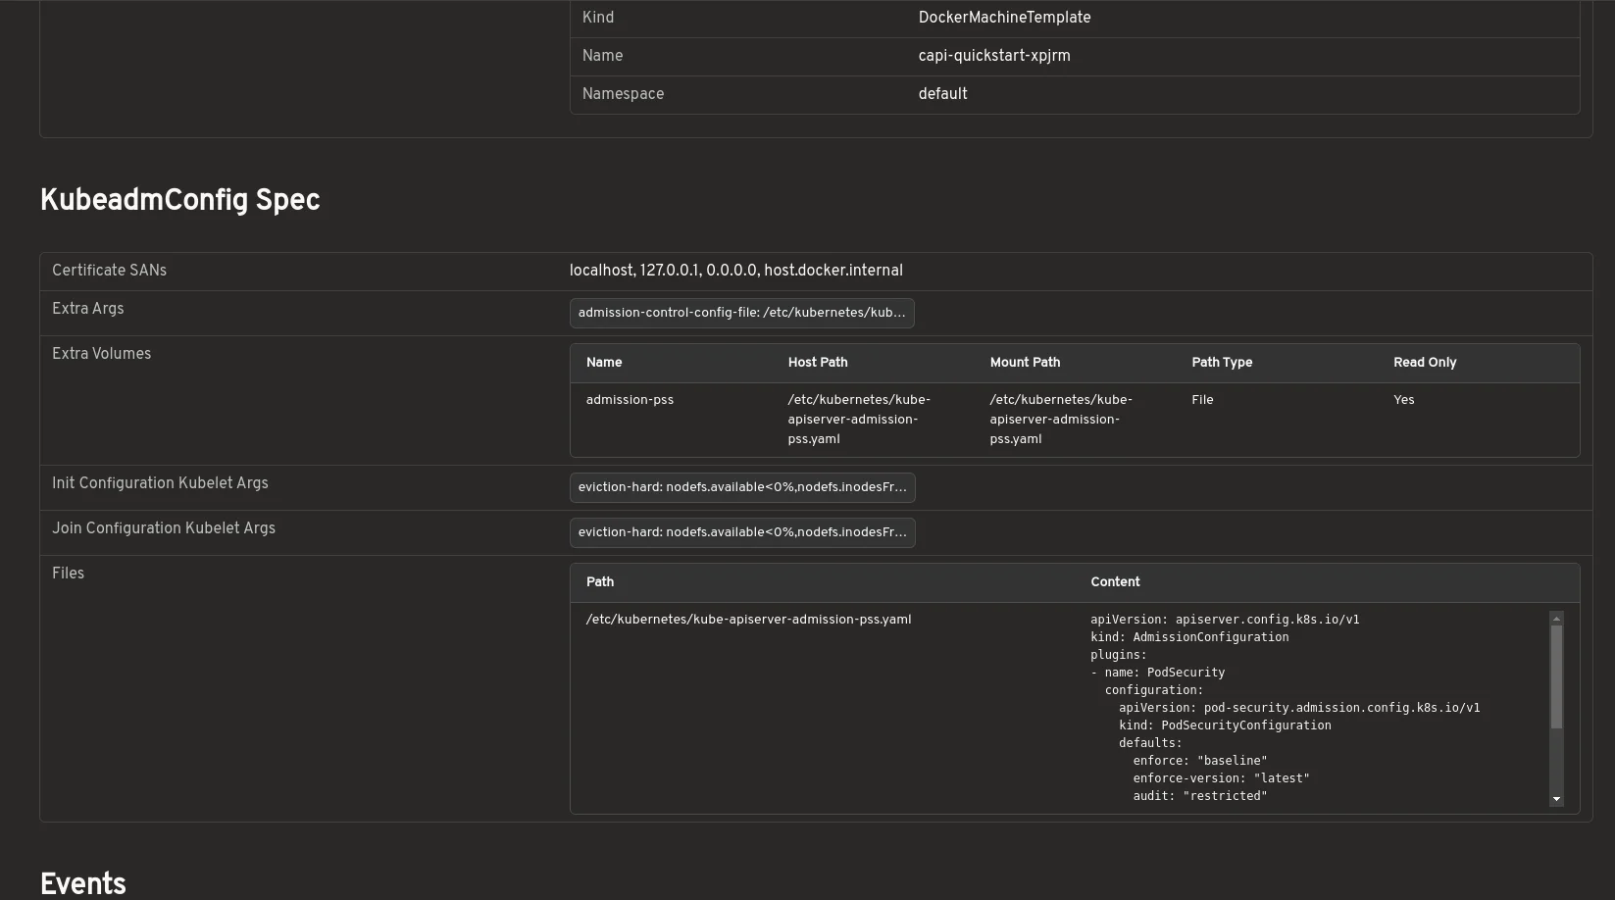Image resolution: width=1615 pixels, height=900 pixels.
Task: Click the Join Configuration Kubelet Args label
Action: (164, 528)
